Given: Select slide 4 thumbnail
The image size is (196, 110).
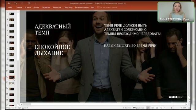Looking at the screenshot, I should [x=12, y=31].
